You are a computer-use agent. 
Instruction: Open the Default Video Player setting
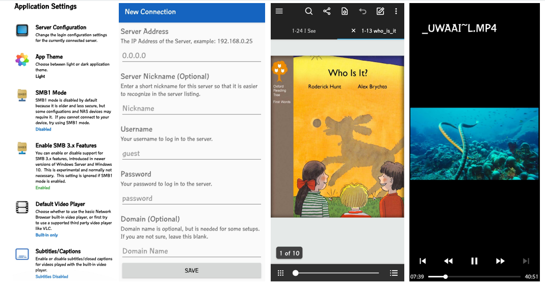click(64, 219)
